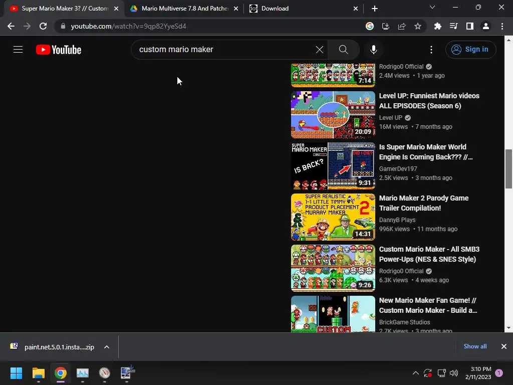Open a new browser tab

pyautogui.click(x=375, y=9)
